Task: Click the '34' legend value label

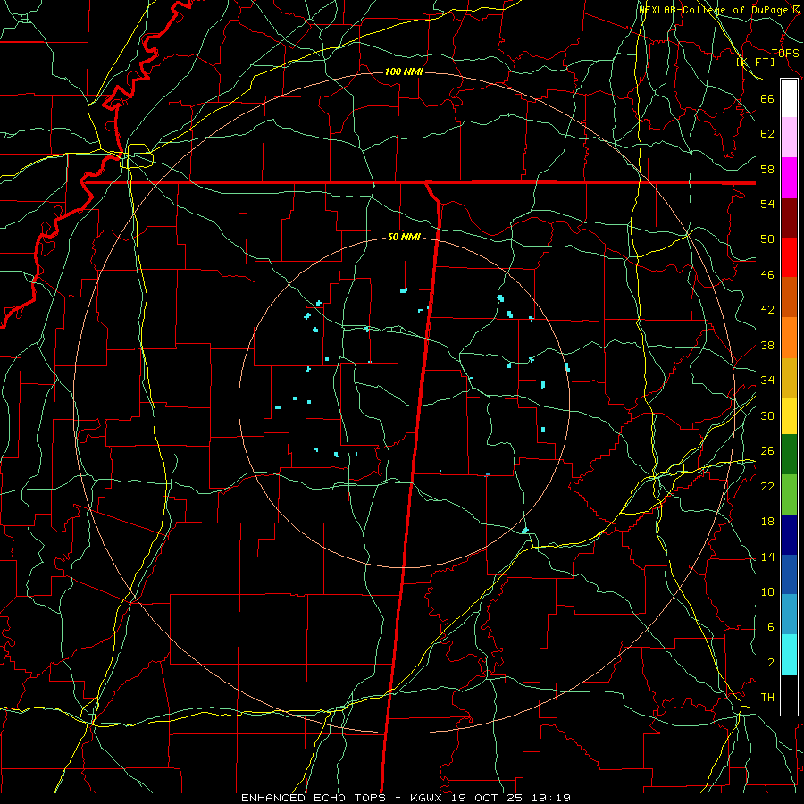Action: (767, 381)
